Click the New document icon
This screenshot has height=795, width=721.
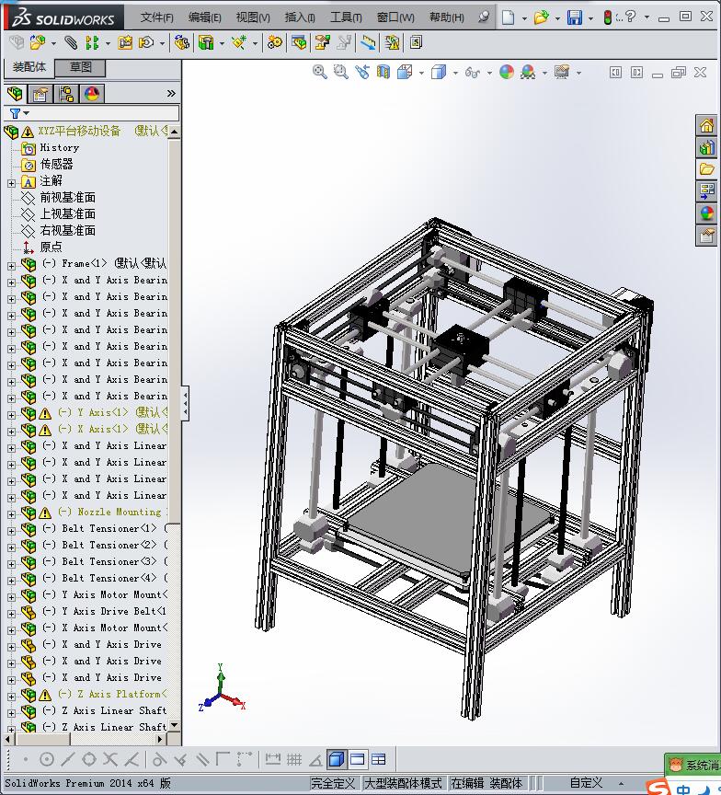pyautogui.click(x=508, y=17)
